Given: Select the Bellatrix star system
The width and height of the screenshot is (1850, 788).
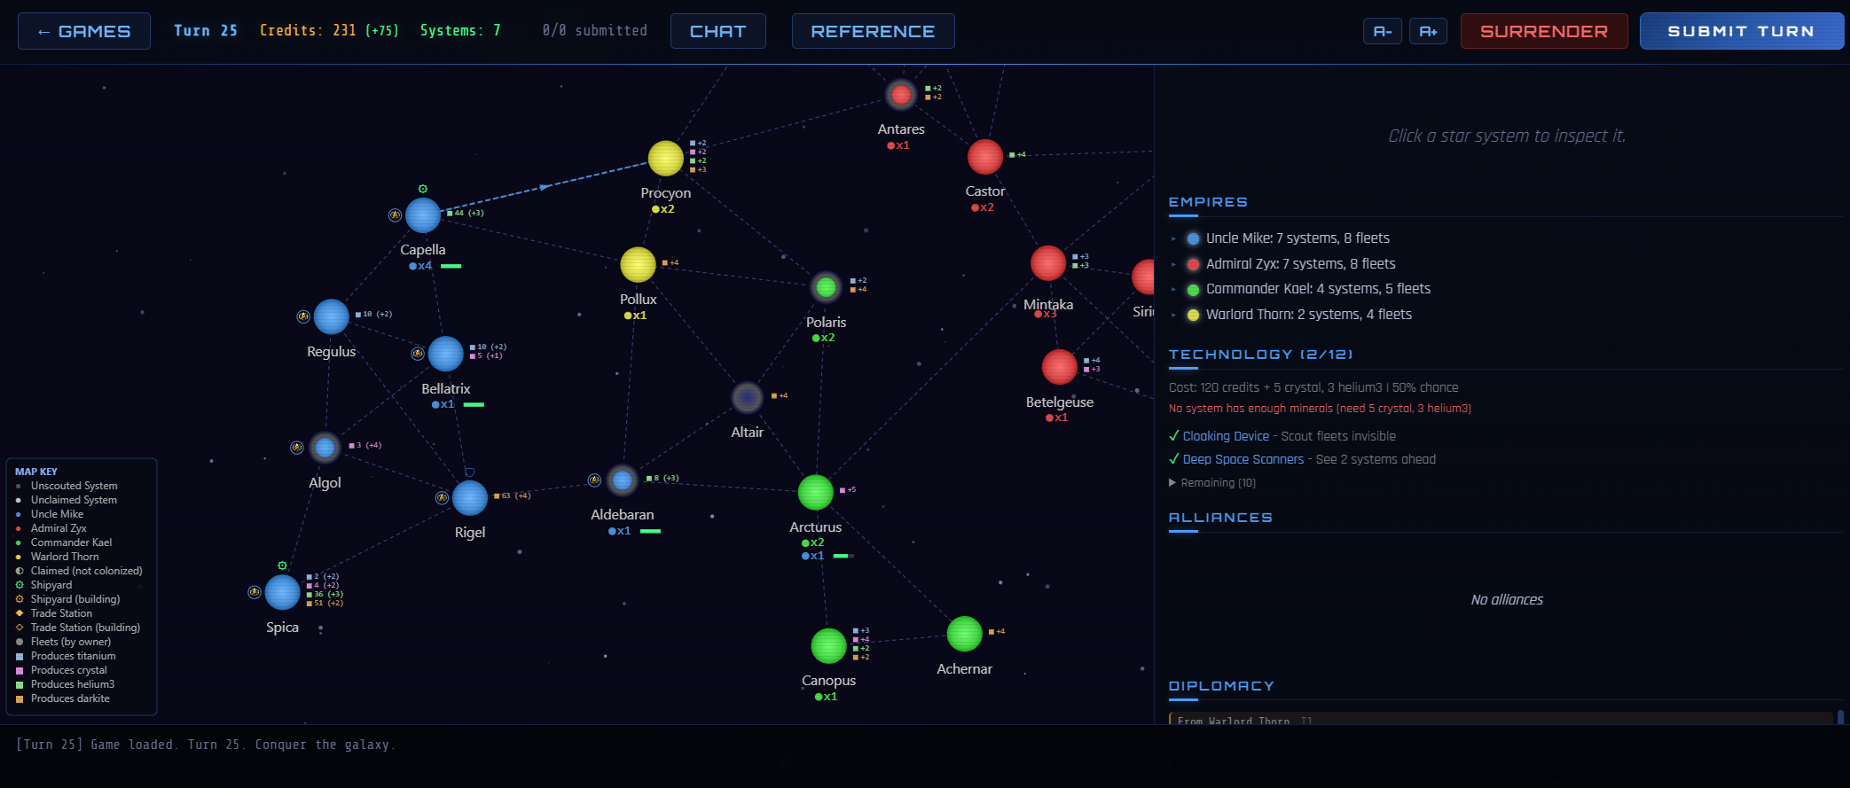Looking at the screenshot, I should click(446, 354).
